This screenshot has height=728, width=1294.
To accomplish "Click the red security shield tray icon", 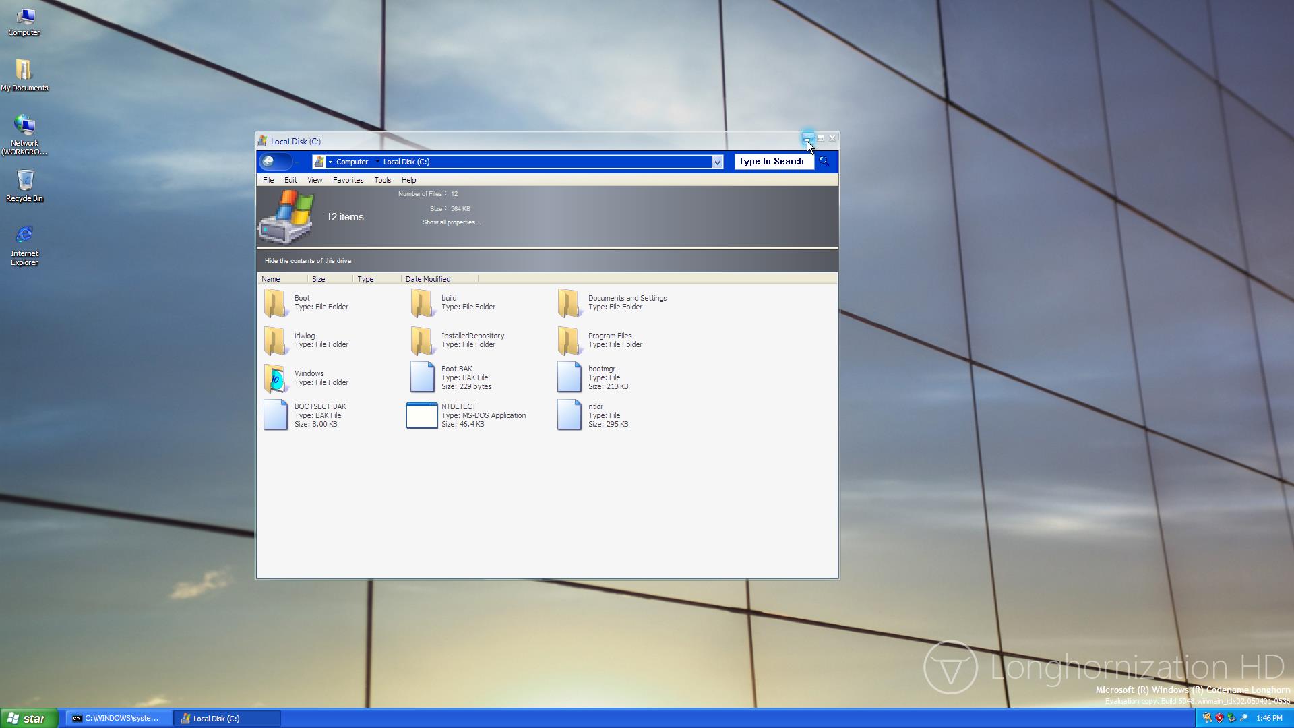I will click(x=1219, y=718).
